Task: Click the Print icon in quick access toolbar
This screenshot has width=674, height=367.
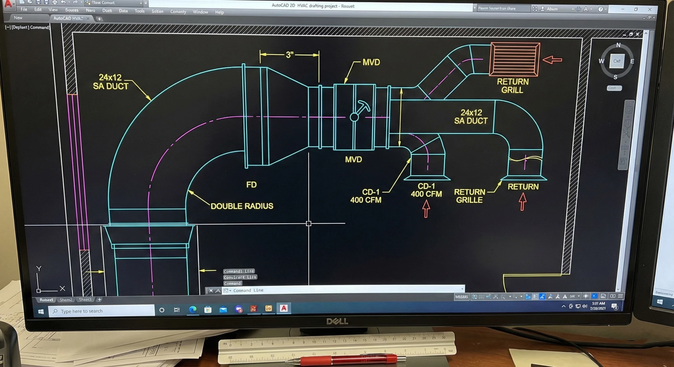Action: tap(55, 2)
